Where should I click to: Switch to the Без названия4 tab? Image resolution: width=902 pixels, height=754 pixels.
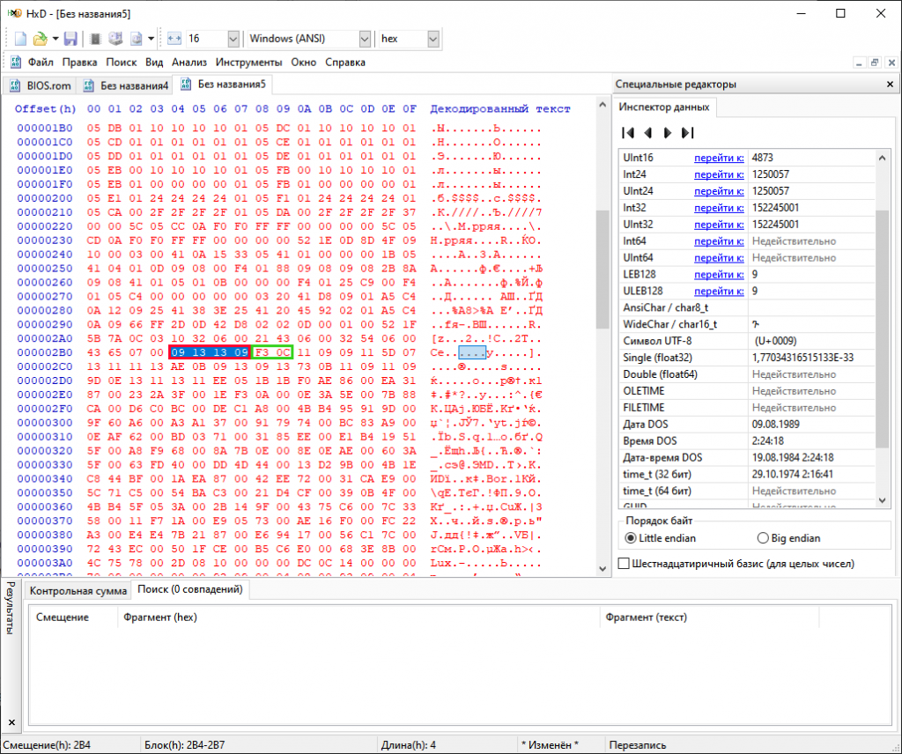click(x=125, y=85)
